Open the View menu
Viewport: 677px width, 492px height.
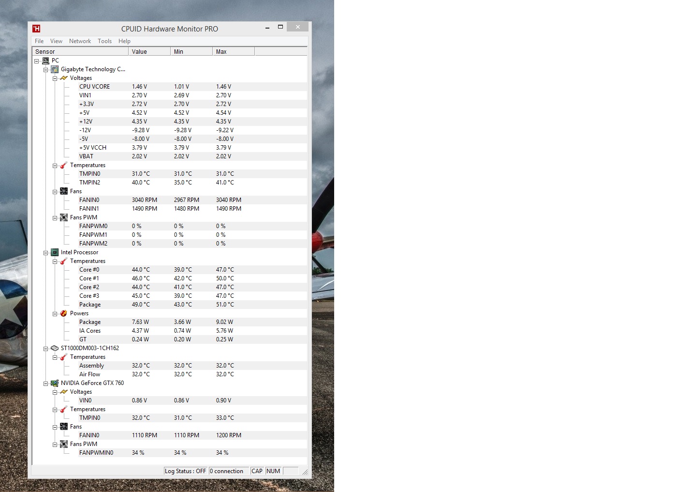56,41
